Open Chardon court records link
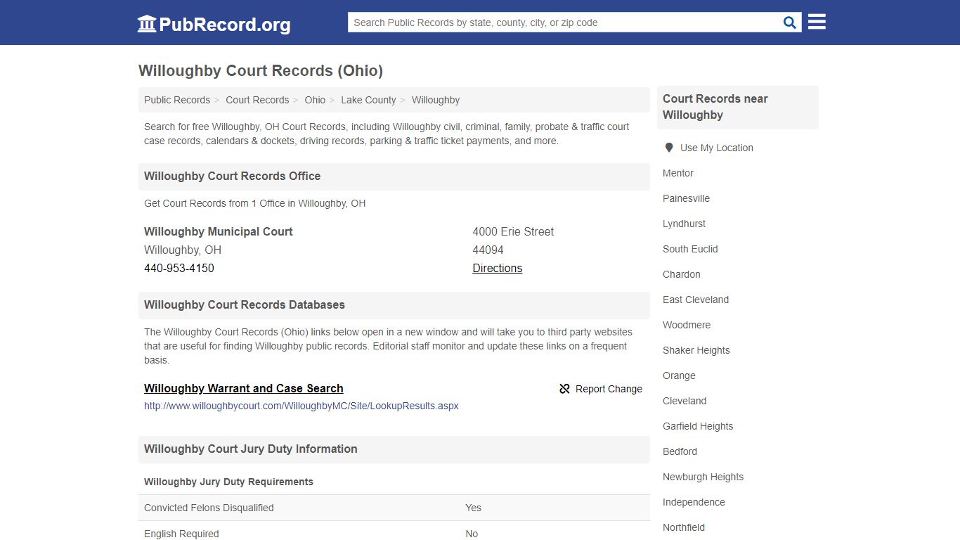The height and width of the screenshot is (540, 960). [682, 274]
